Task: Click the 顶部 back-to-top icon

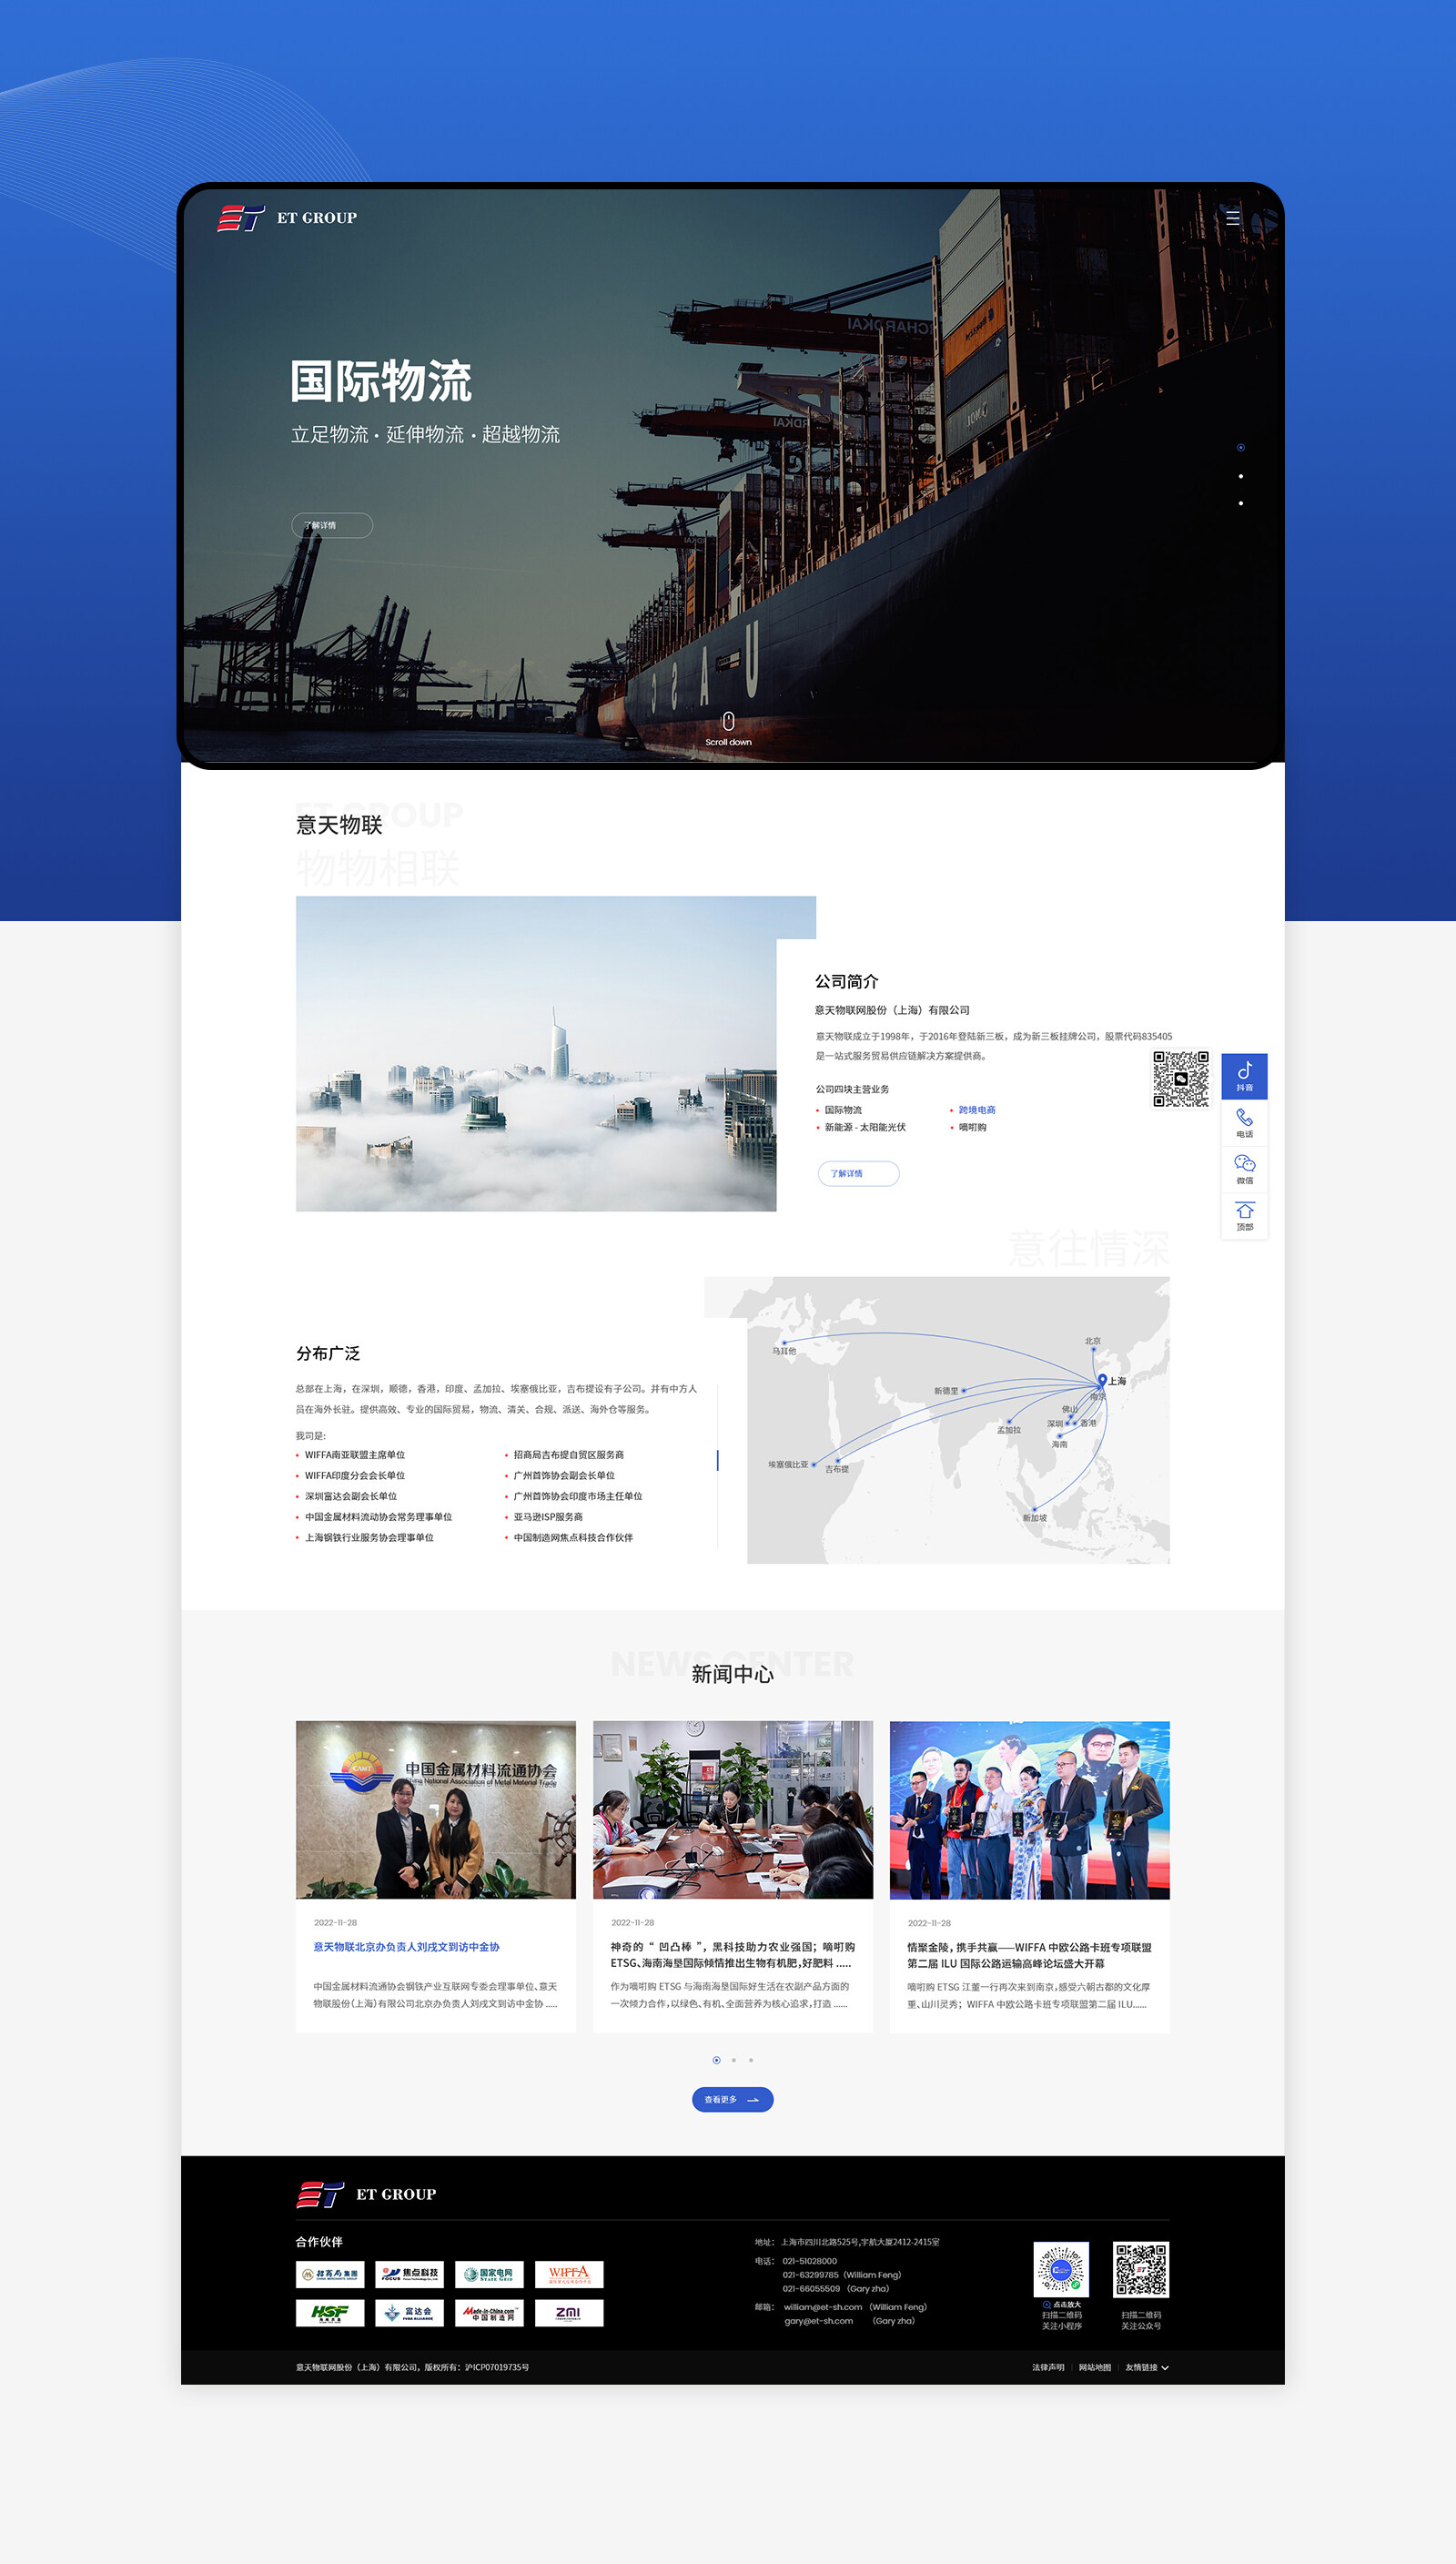Action: (x=1244, y=1215)
